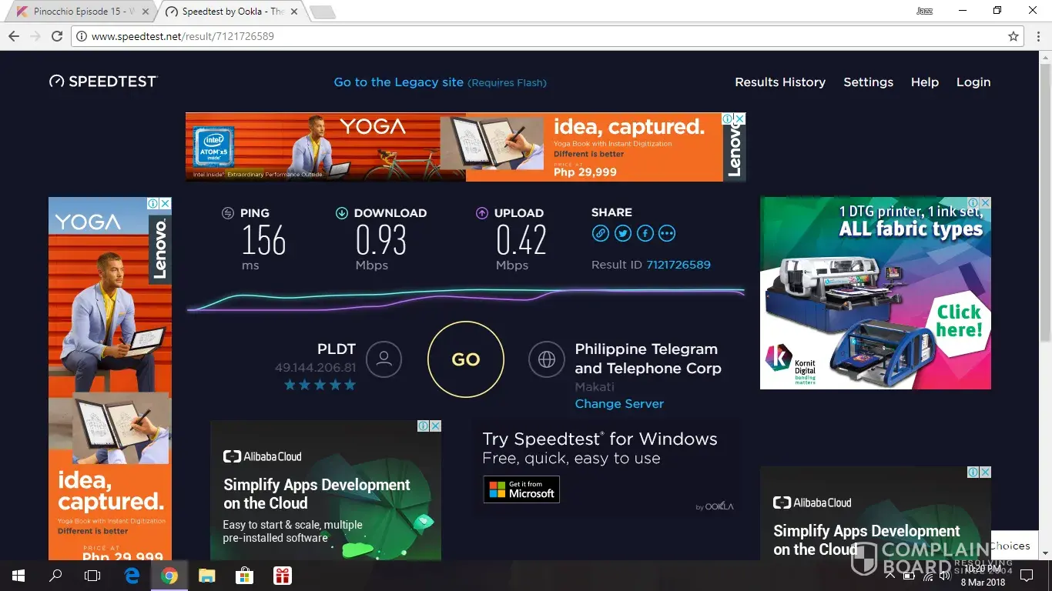Close the Alibaba ad reading 'Easy to start'
Screen dimensions: 1052x591
tap(435, 426)
